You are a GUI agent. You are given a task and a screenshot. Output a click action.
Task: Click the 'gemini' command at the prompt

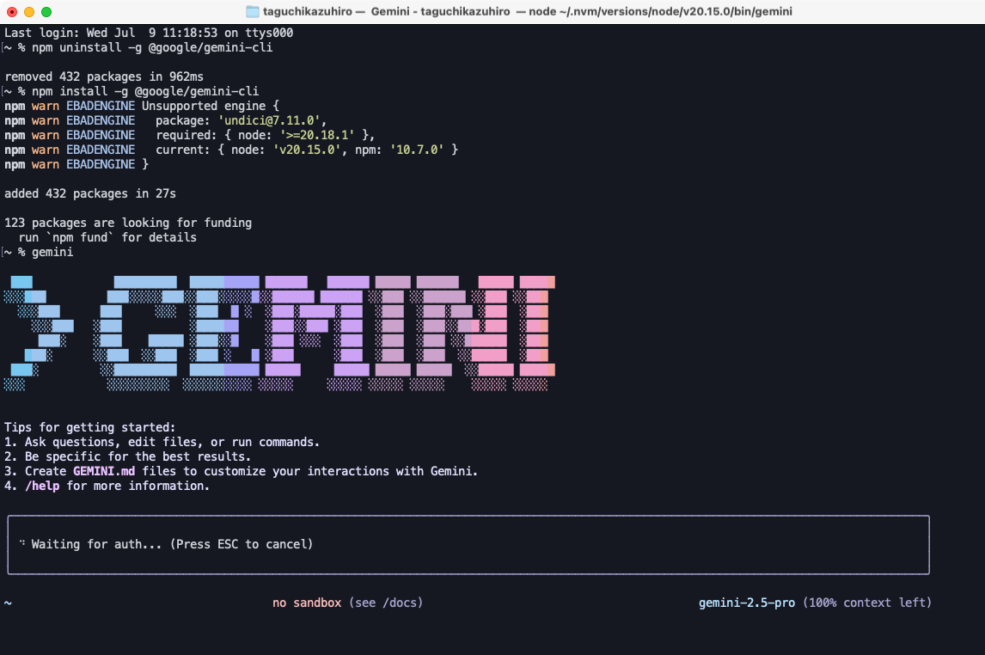tap(52, 252)
